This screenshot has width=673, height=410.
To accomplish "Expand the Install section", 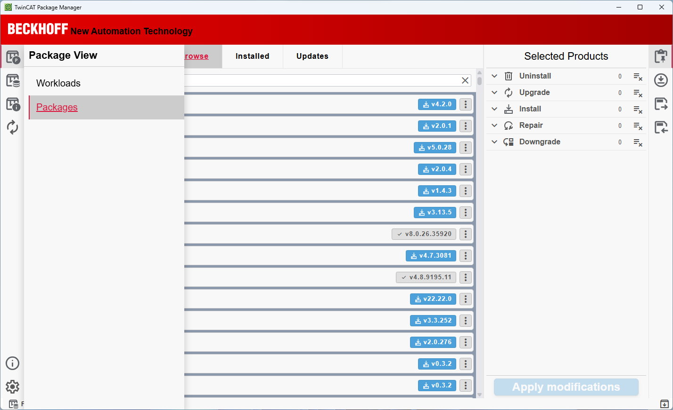I will click(494, 109).
